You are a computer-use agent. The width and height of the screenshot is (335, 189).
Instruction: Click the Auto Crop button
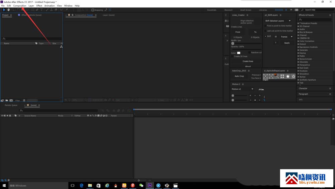point(239,76)
